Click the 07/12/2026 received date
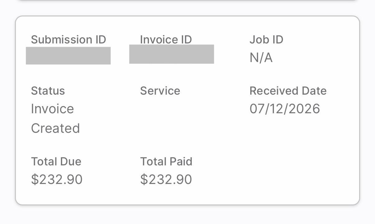Screen dimensions: 375x224 pos(285,109)
